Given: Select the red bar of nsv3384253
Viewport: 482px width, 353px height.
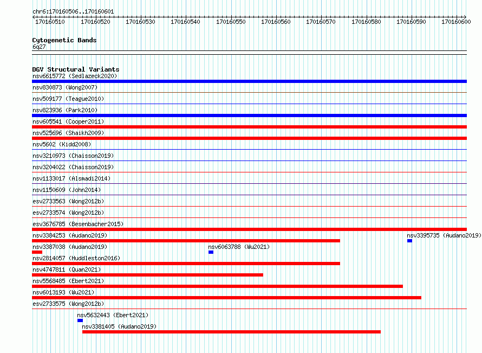Looking at the screenshot, I should coord(186,241).
